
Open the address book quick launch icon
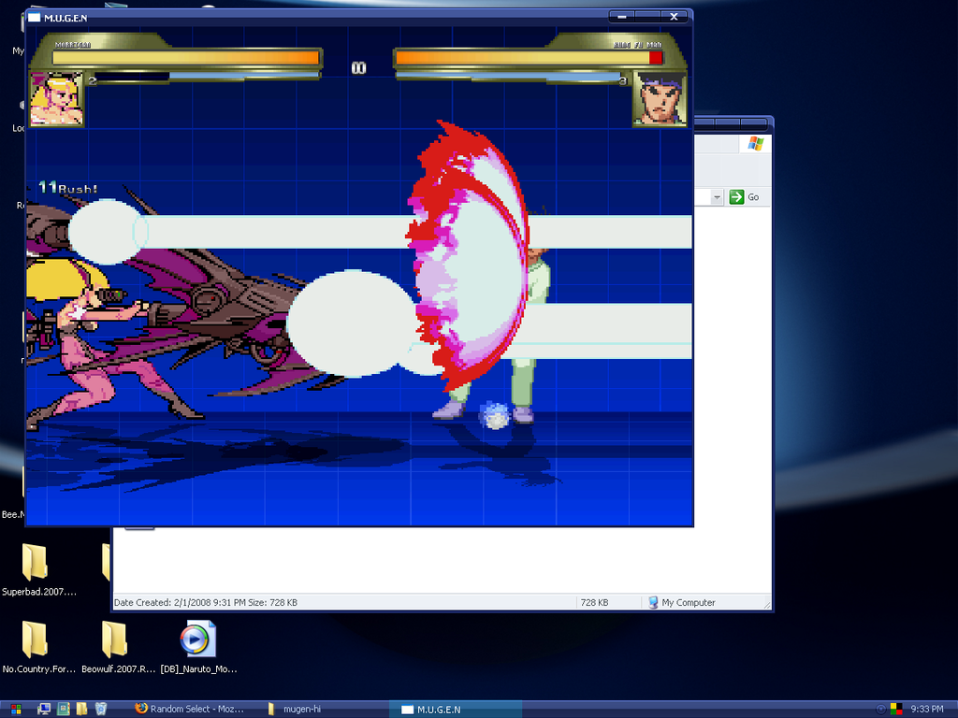[63, 709]
